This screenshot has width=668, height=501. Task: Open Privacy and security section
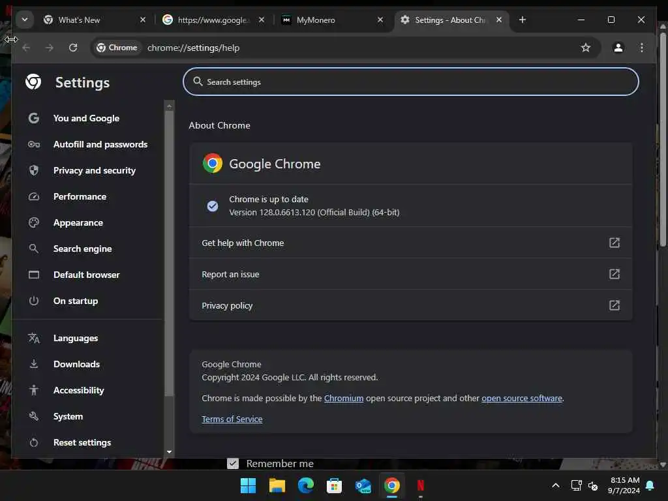pyautogui.click(x=94, y=170)
